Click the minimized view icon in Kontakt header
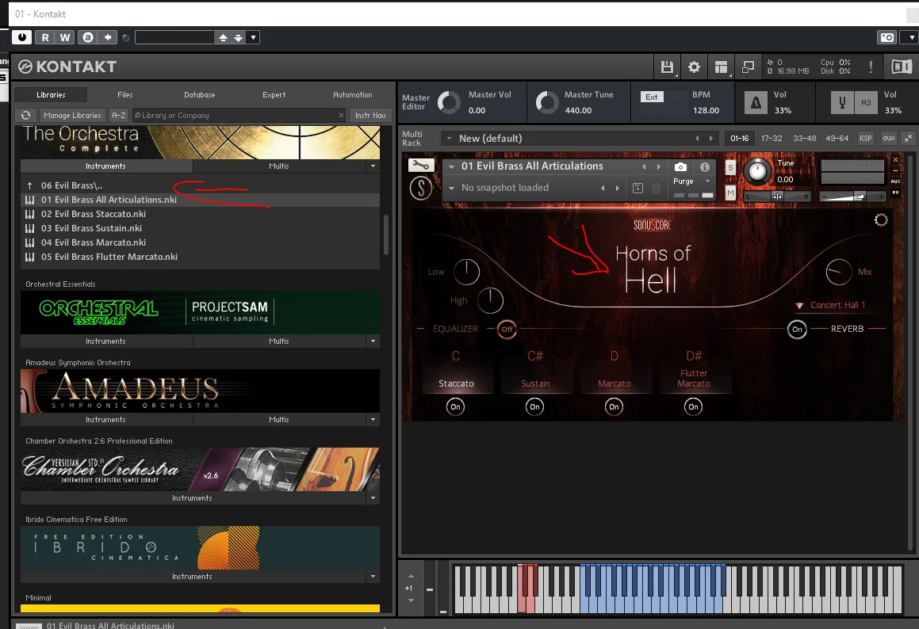Image resolution: width=919 pixels, height=629 pixels. click(x=748, y=67)
